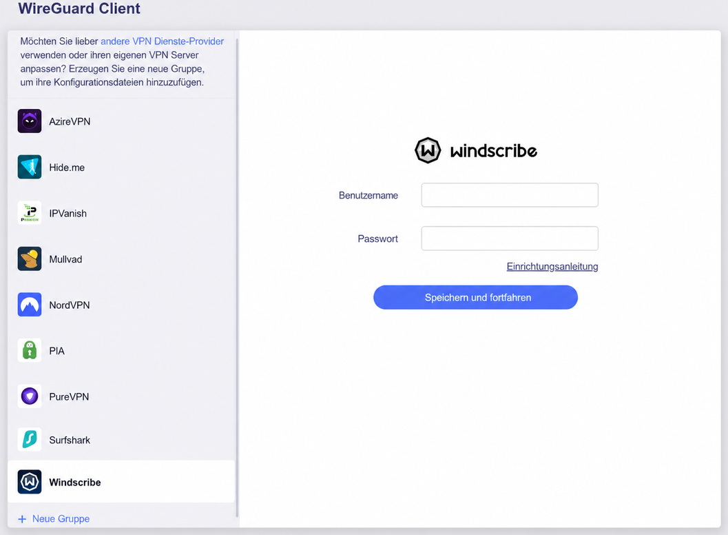This screenshot has height=535, width=728.
Task: Focus the Passwort input field
Action: (509, 239)
